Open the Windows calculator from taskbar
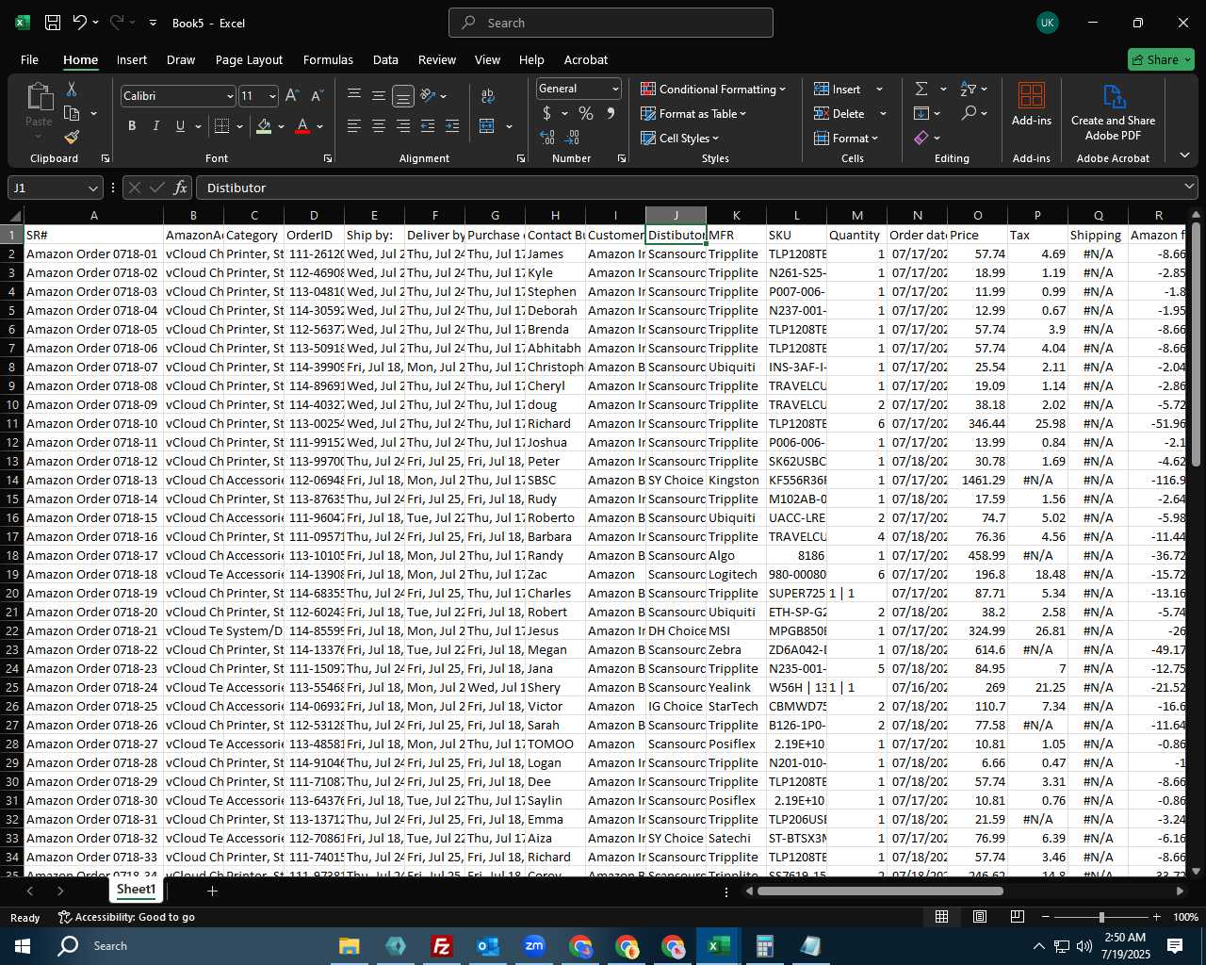1206x965 pixels. pyautogui.click(x=764, y=945)
